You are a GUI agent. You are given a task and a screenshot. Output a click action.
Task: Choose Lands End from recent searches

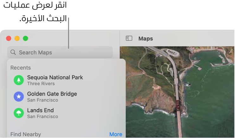(x=41, y=110)
